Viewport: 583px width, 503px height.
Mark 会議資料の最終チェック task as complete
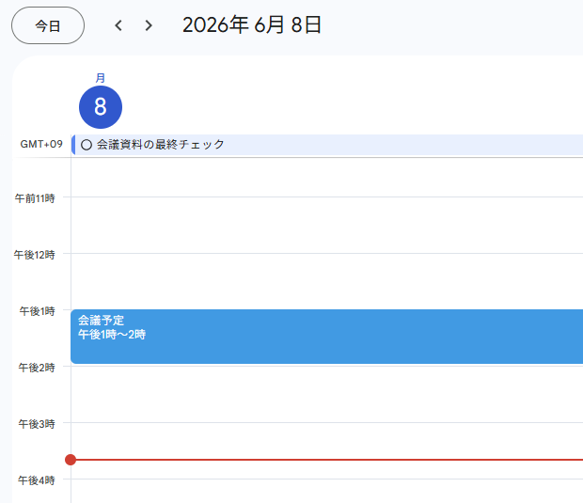coord(87,145)
